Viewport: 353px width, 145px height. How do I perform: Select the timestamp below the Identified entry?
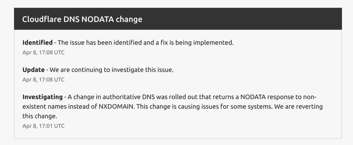[43, 52]
